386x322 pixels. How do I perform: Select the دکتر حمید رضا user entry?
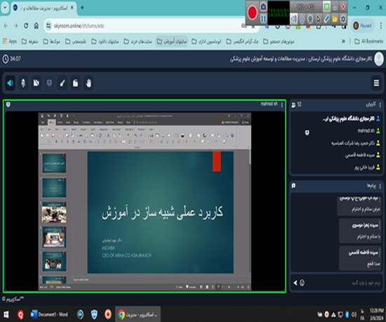coord(356,143)
